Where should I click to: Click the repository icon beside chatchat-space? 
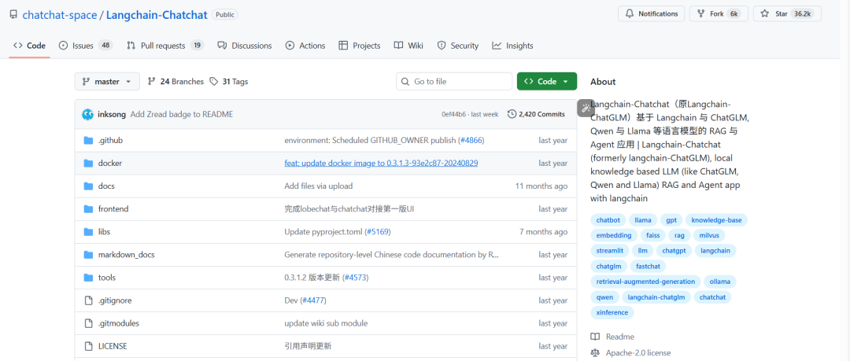(x=13, y=15)
